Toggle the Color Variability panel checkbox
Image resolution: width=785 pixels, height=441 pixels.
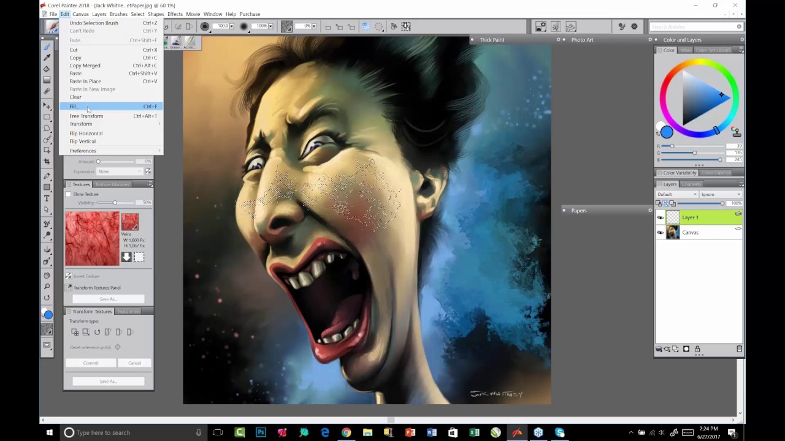pos(659,173)
